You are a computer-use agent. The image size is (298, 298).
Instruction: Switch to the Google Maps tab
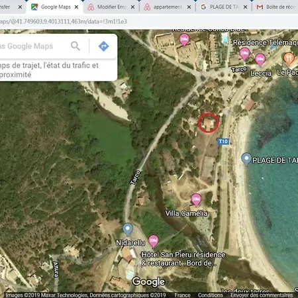[55, 7]
